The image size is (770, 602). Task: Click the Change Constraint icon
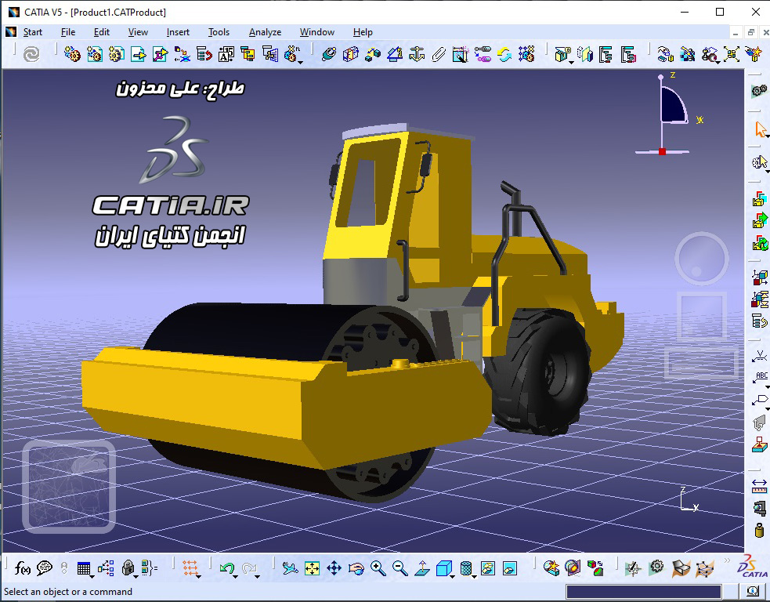(504, 54)
